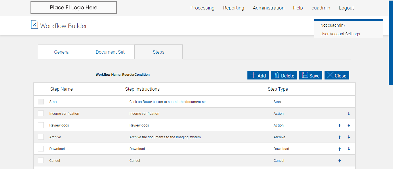Move Download step up
This screenshot has width=393, height=169.
pos(339,149)
